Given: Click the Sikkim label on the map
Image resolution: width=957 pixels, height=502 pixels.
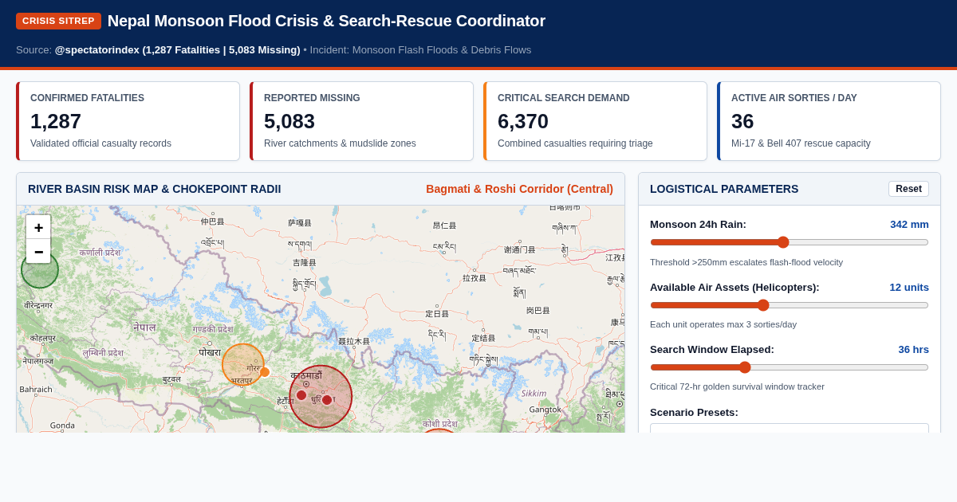Looking at the screenshot, I should pyautogui.click(x=534, y=394).
